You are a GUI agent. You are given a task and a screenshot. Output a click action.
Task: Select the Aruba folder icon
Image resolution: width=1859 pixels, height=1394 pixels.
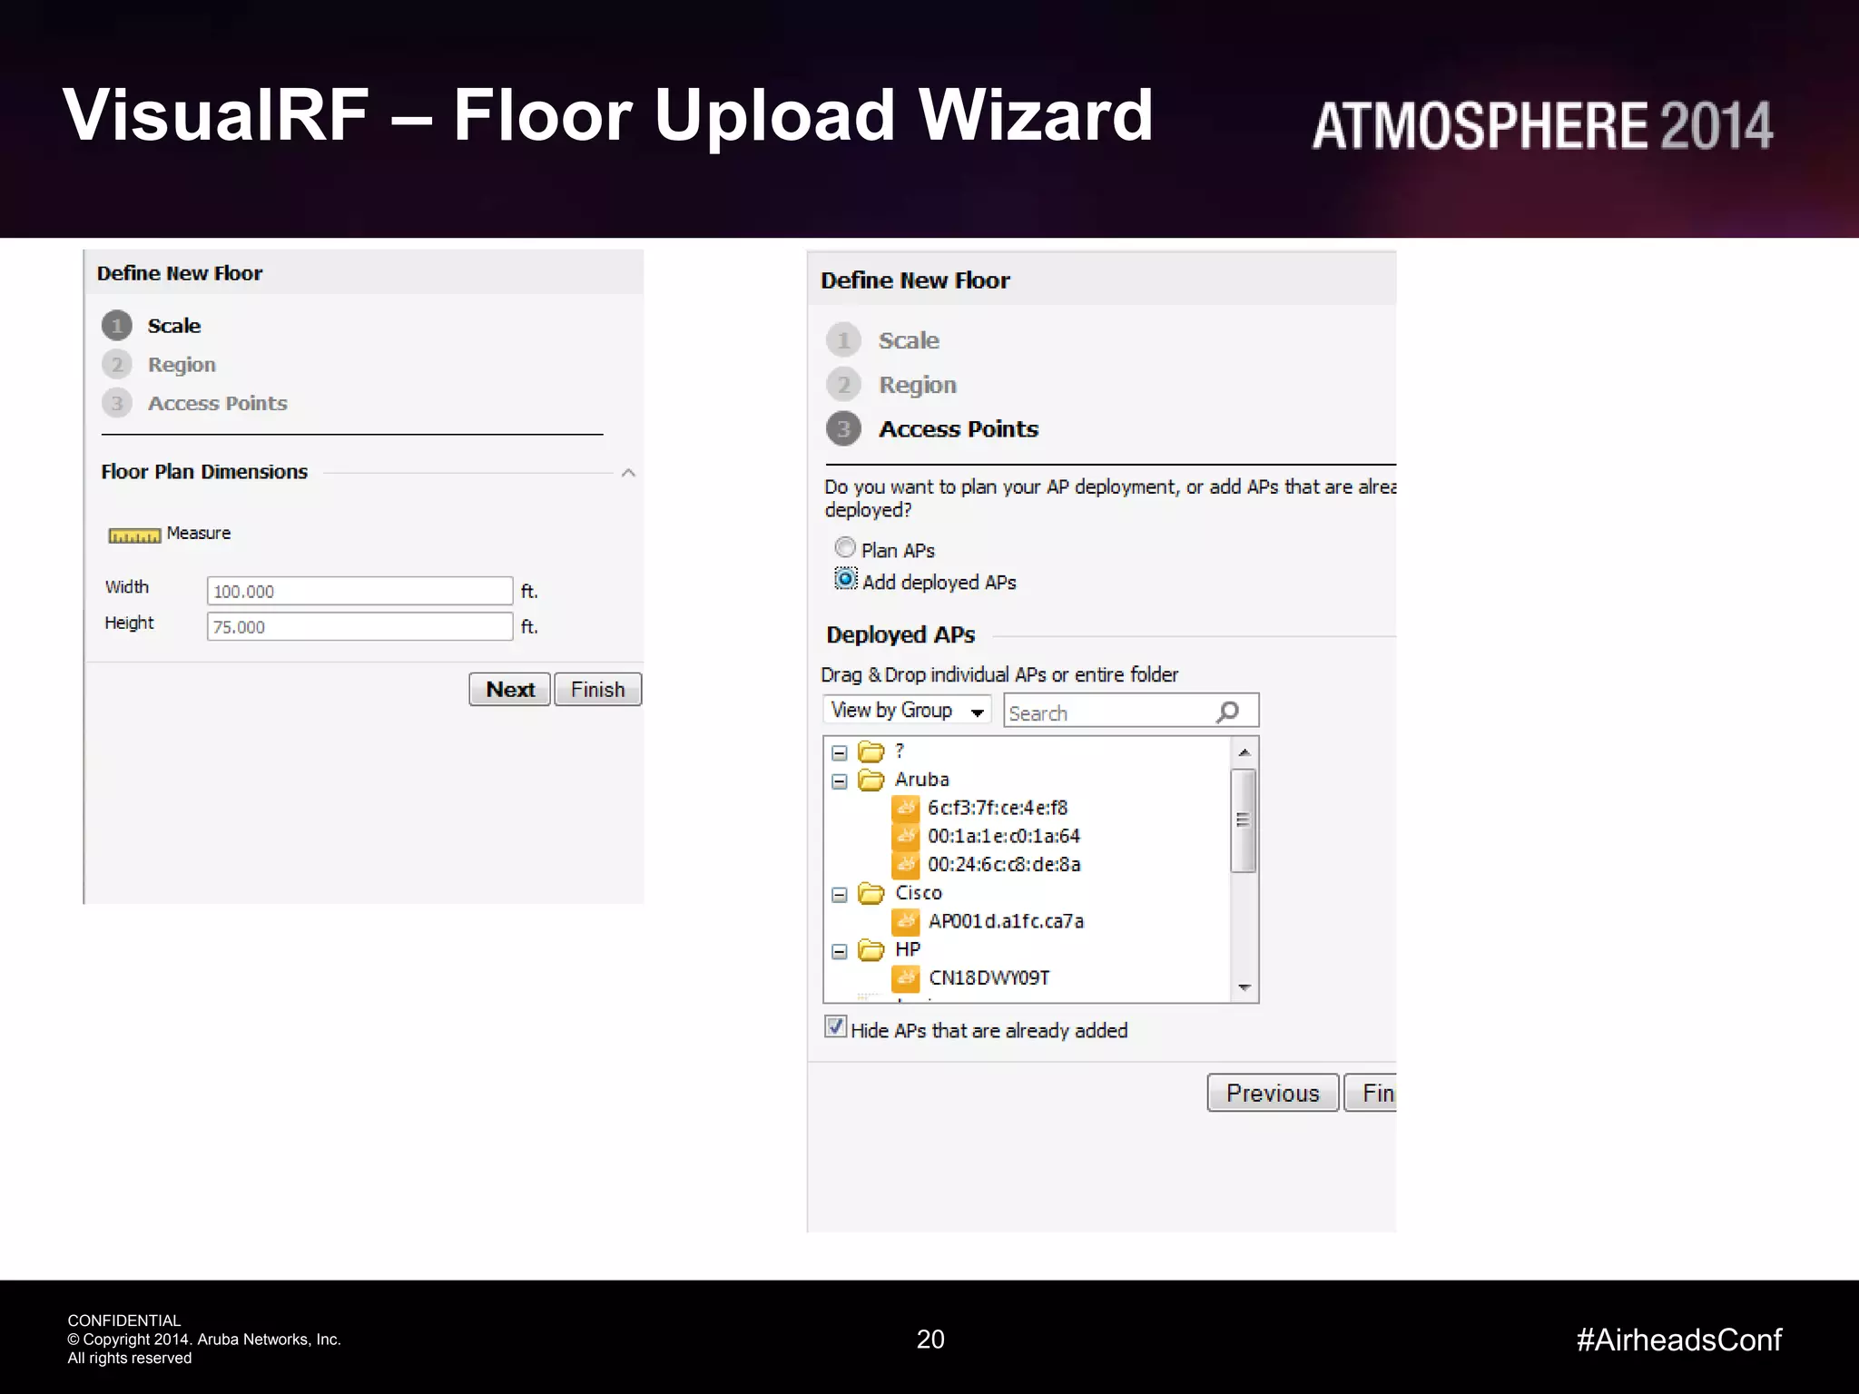pos(871,780)
